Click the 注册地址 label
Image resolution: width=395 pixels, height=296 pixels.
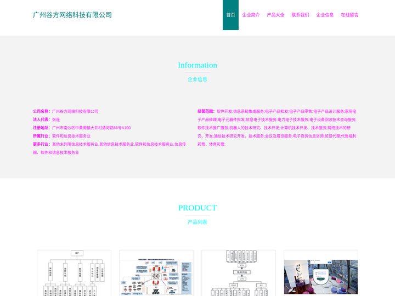tap(41, 128)
